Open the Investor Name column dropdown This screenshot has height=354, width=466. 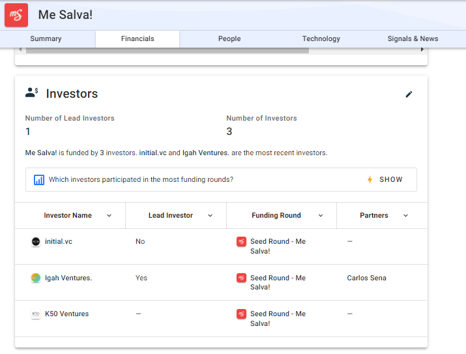coord(109,216)
